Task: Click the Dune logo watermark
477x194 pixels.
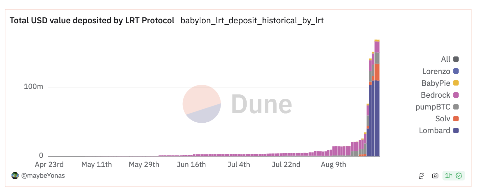Action: click(237, 104)
